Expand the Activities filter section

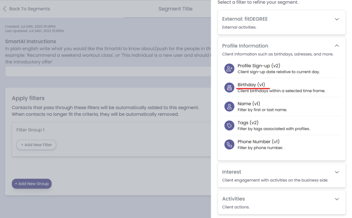point(337,199)
